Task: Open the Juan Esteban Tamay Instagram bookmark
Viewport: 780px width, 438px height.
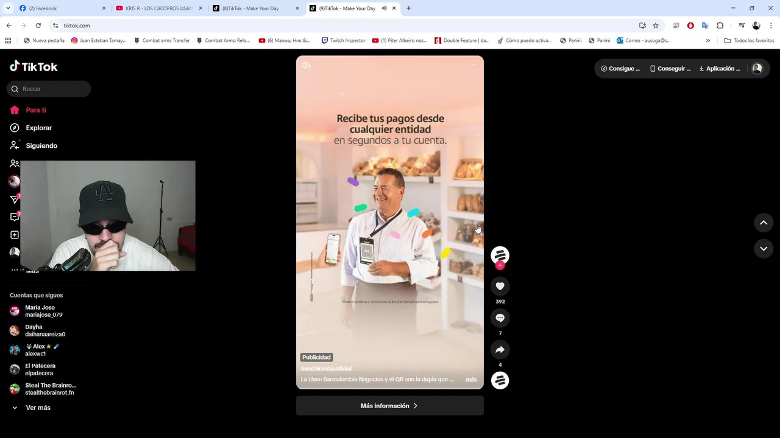Action: tap(99, 41)
